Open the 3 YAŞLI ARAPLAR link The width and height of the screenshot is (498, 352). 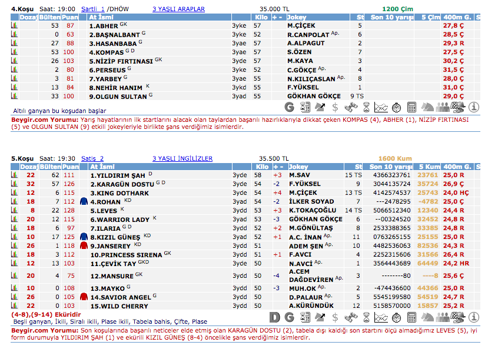(x=178, y=9)
